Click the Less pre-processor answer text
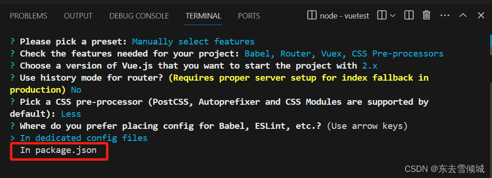The image size is (492, 178). (x=71, y=114)
